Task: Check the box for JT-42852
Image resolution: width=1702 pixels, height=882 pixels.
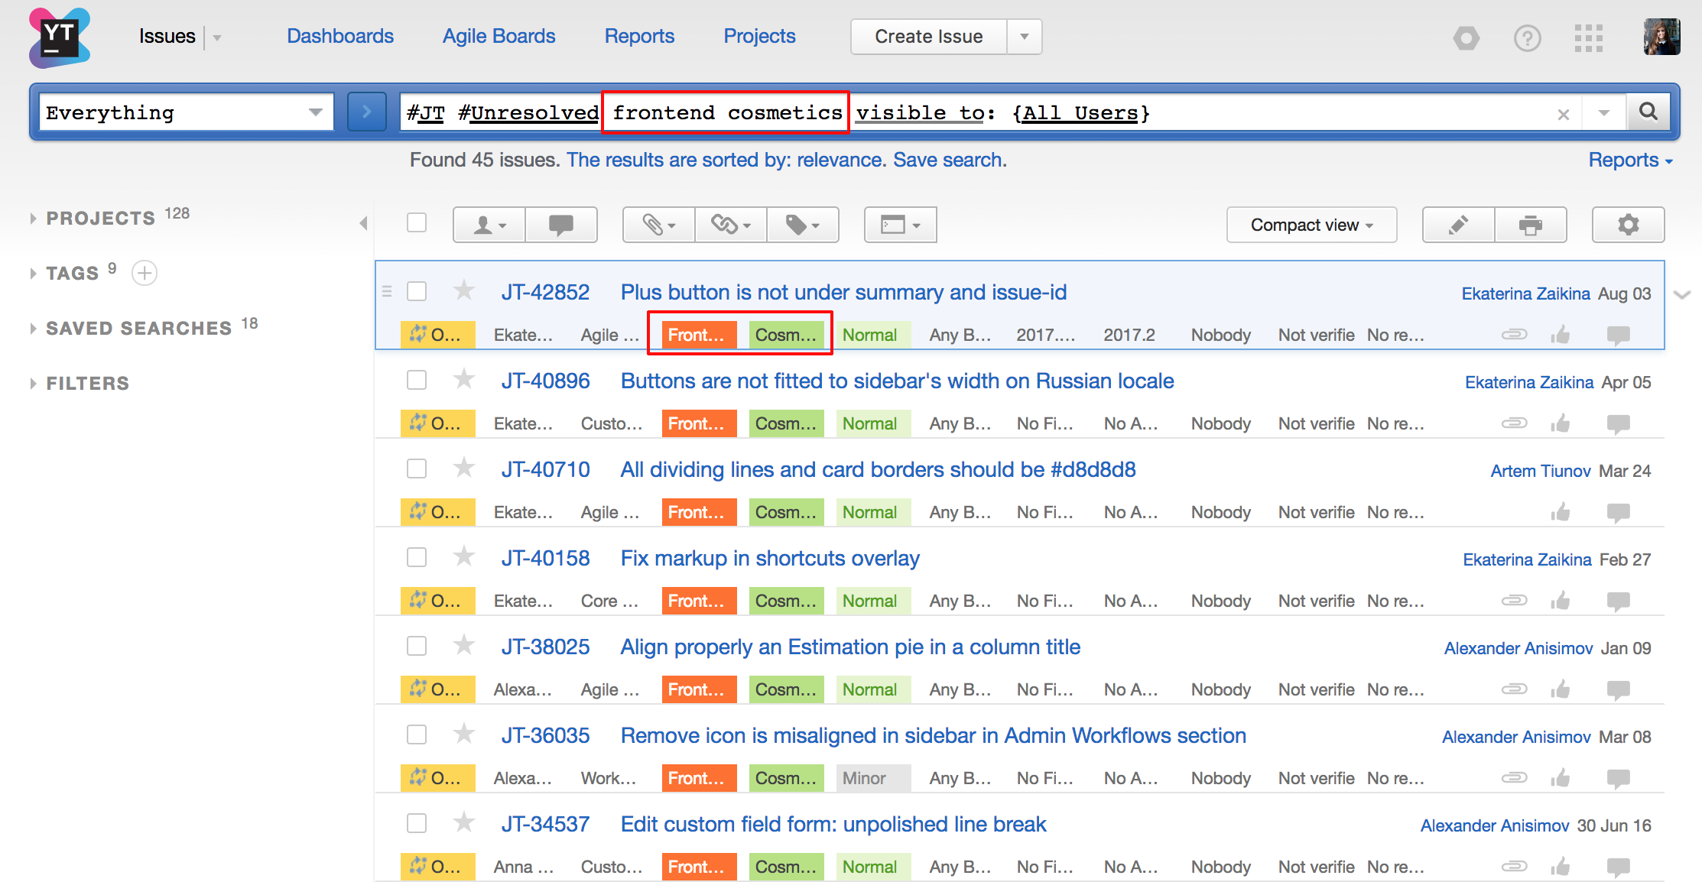Action: tap(417, 291)
